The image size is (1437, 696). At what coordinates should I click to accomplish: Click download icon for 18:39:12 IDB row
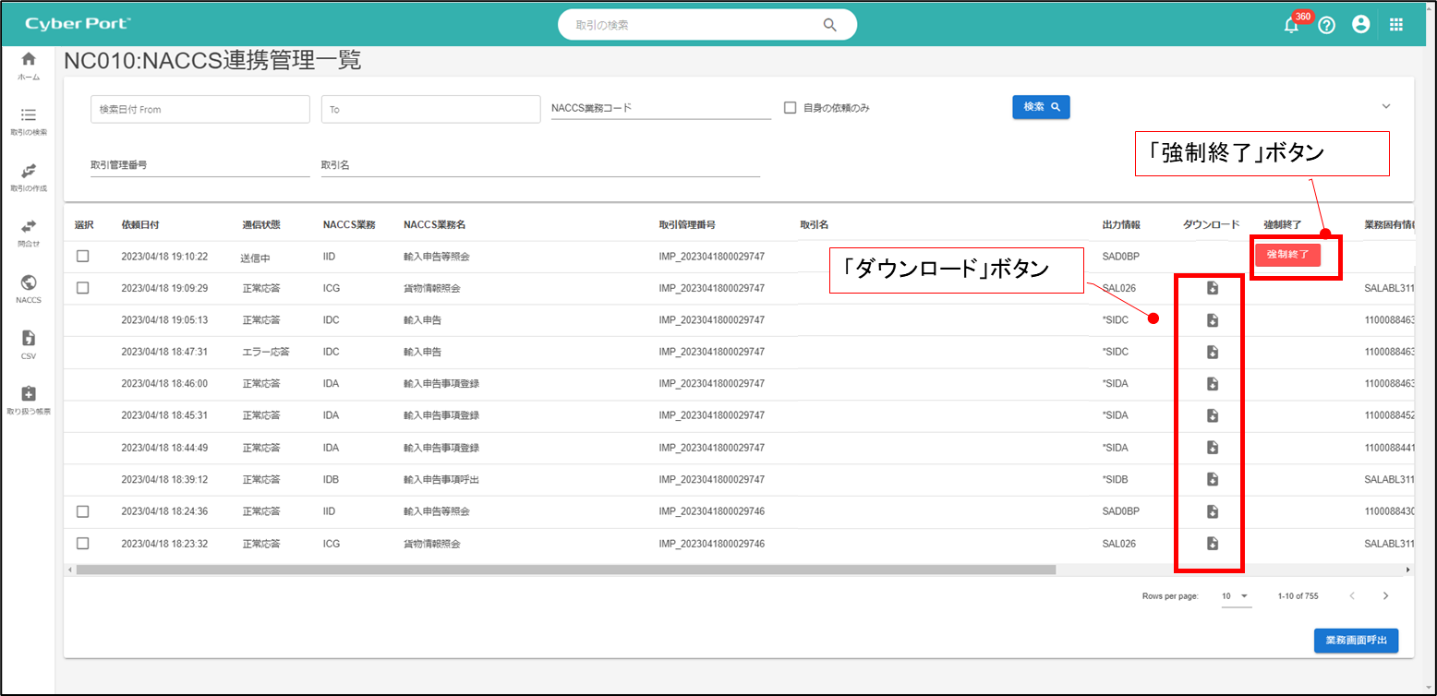pyautogui.click(x=1213, y=479)
